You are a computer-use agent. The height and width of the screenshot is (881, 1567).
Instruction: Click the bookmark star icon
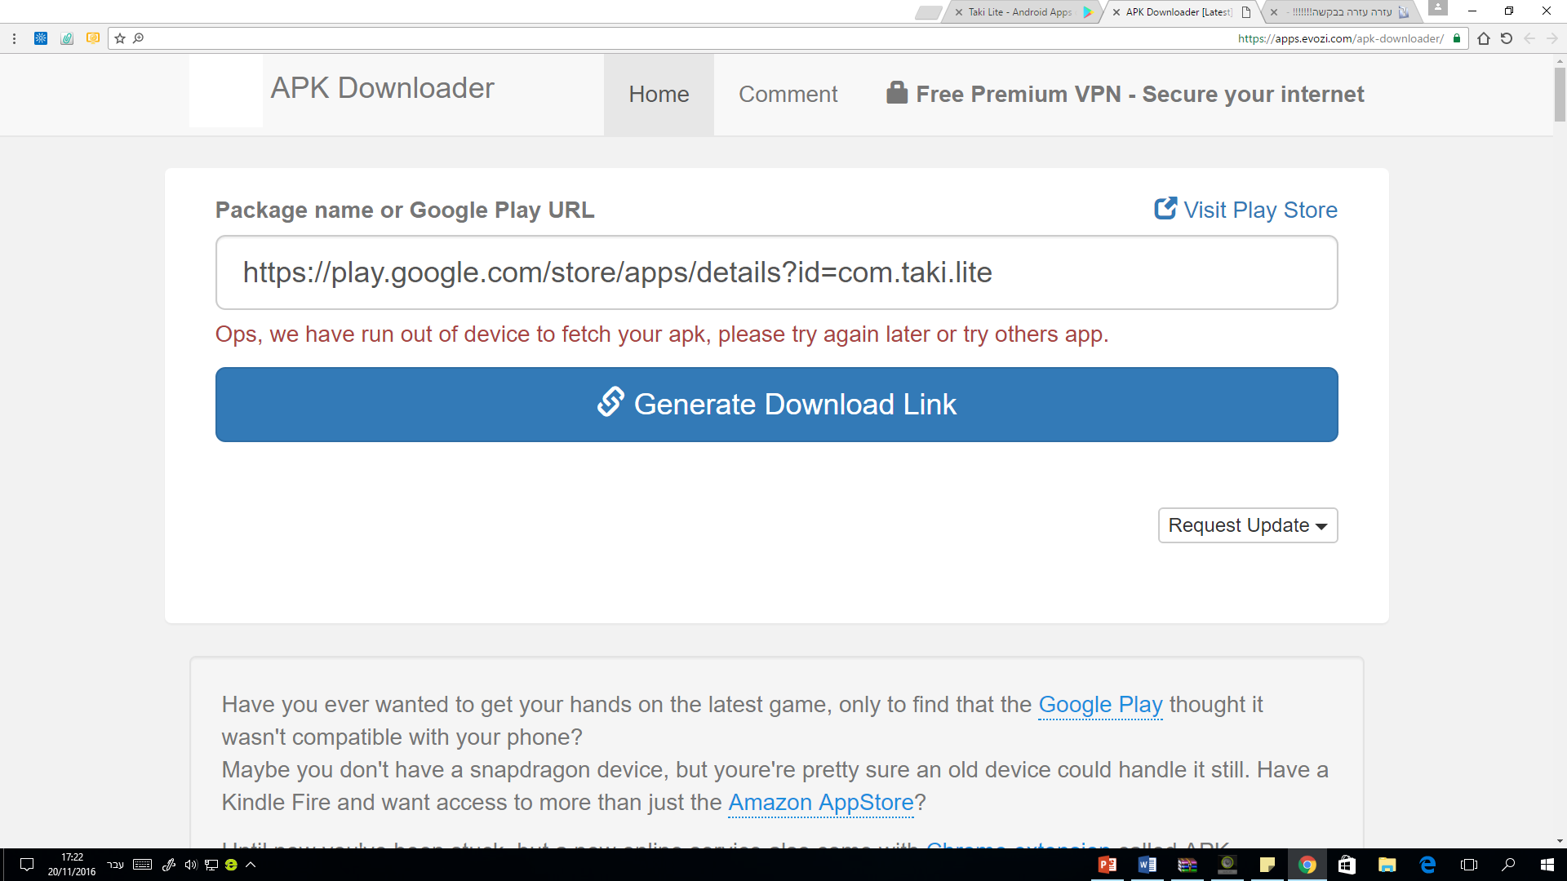[x=120, y=38]
